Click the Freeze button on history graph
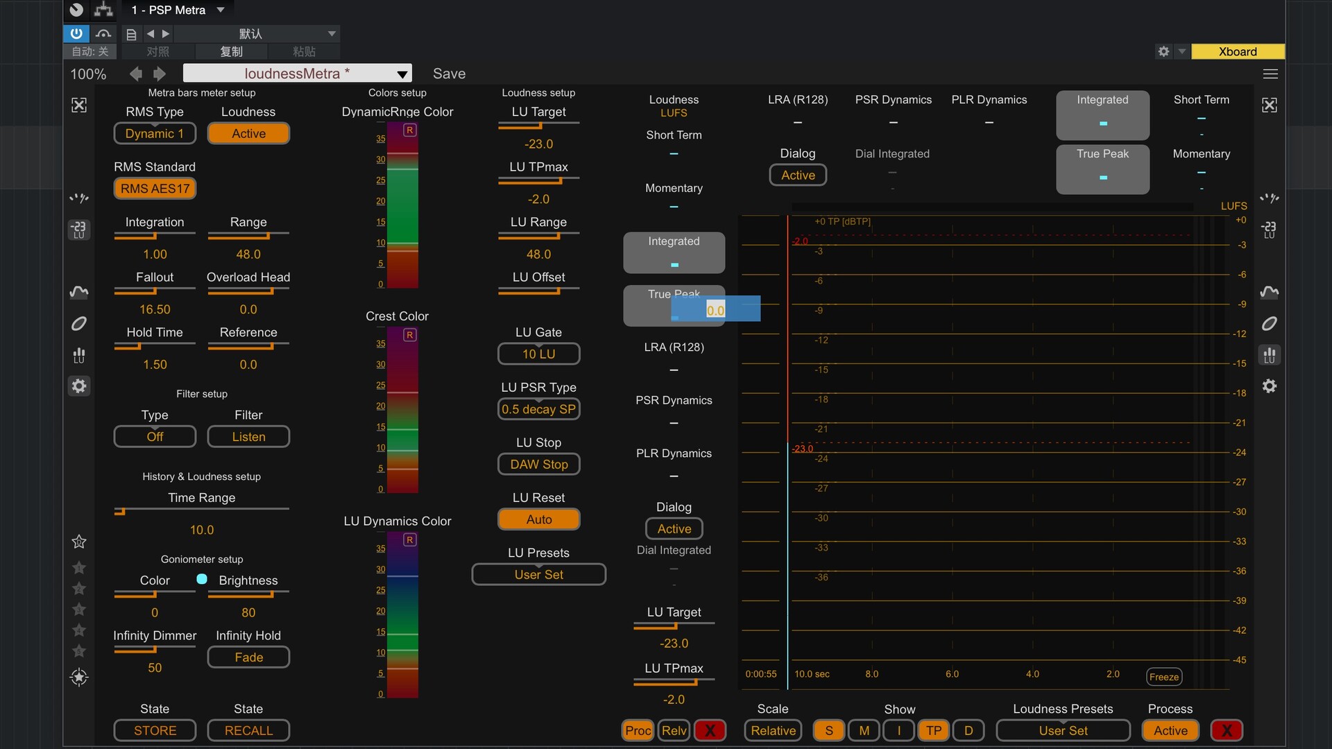Screen dimensions: 1332x749 [1163, 677]
